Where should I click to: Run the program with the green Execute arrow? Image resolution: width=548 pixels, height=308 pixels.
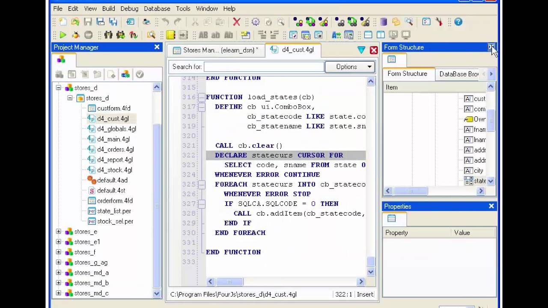[63, 35]
